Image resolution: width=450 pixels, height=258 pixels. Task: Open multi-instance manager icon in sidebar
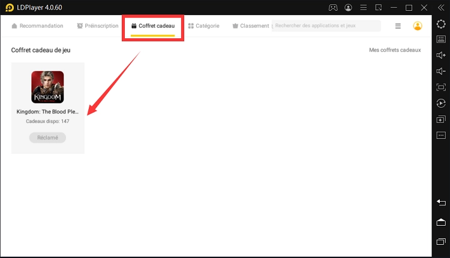[441, 119]
